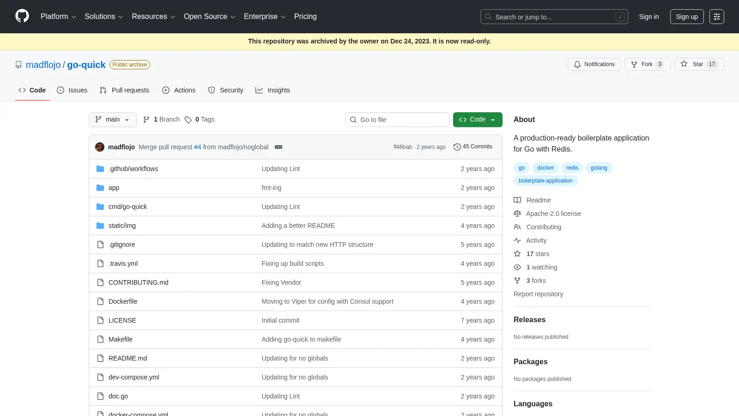Click the scales icon beside Apache-2.0 license
The width and height of the screenshot is (739, 416).
(517, 214)
